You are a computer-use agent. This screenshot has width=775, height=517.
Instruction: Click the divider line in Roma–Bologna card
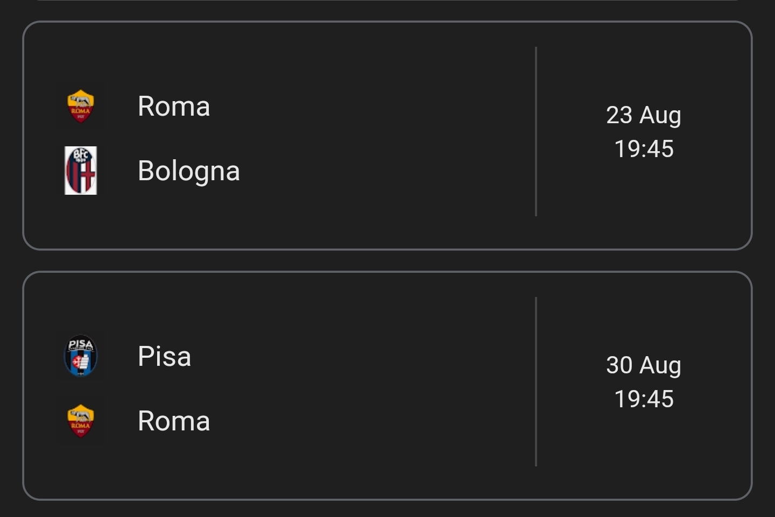pyautogui.click(x=536, y=132)
